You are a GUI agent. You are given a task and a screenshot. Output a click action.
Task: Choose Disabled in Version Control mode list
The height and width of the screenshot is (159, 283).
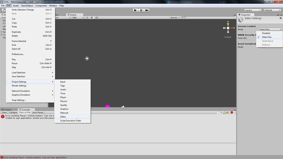coord(269,33)
